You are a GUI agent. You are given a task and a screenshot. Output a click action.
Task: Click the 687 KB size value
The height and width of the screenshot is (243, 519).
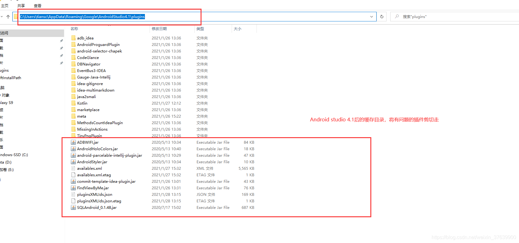pos(248,207)
